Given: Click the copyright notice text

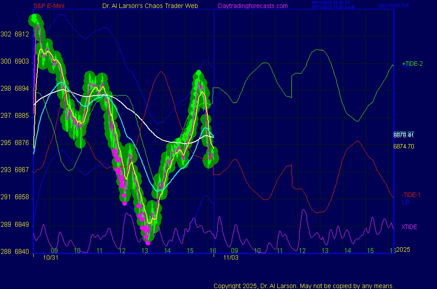Looking at the screenshot, I should pos(304,286).
